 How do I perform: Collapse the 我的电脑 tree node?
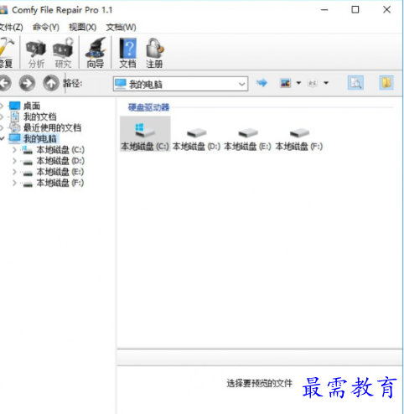point(3,138)
